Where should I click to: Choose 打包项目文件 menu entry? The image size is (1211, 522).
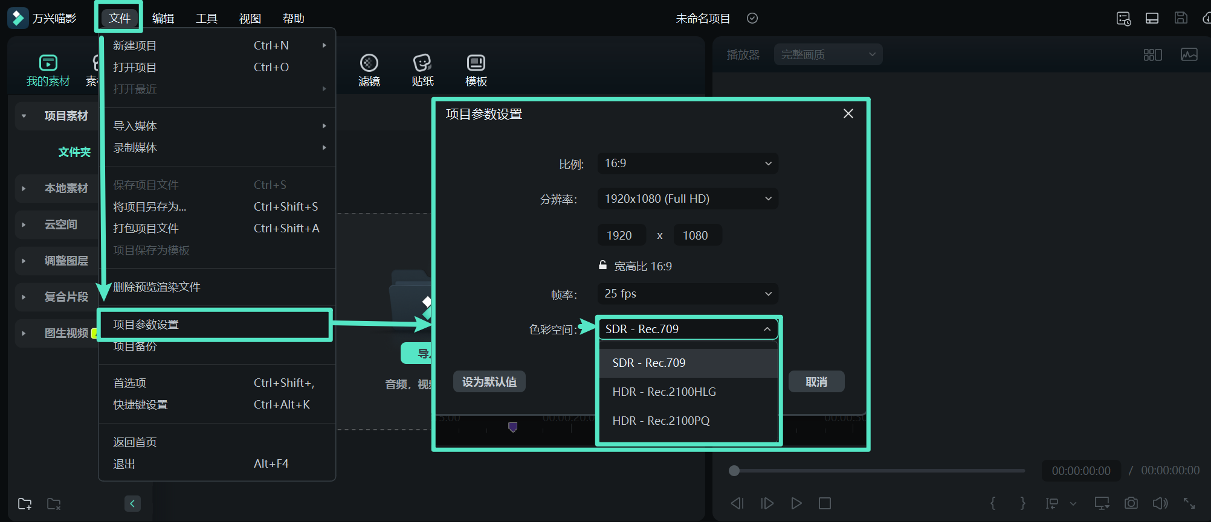[x=218, y=228]
